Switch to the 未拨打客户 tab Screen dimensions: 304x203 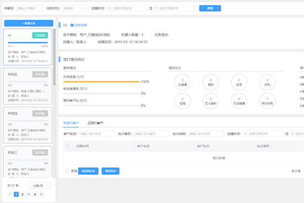(x=71, y=123)
